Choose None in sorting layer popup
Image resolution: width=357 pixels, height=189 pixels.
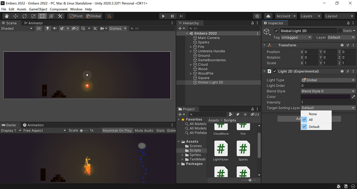(x=313, y=114)
